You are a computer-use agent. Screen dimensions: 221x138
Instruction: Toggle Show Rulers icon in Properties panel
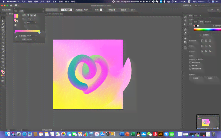tap(202, 41)
